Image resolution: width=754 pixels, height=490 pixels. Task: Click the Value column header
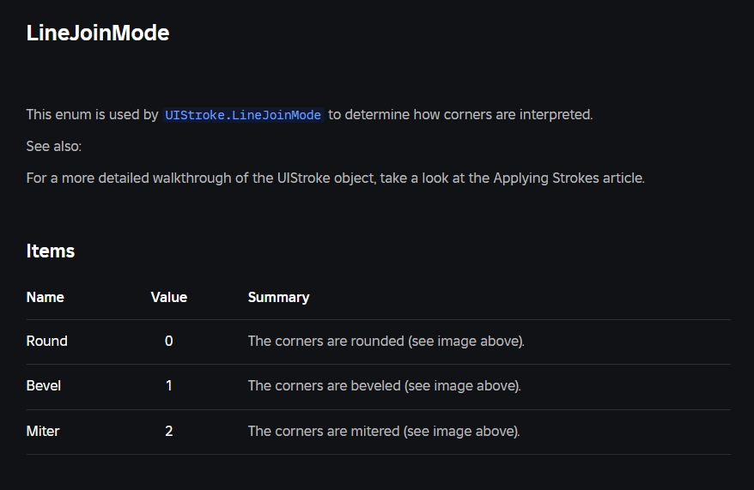169,297
